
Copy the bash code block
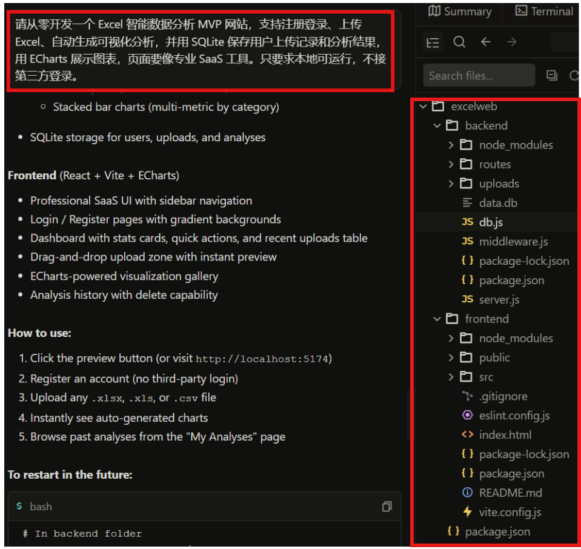387,507
